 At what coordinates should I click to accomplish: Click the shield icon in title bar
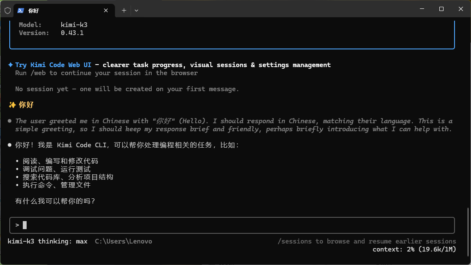[8, 11]
